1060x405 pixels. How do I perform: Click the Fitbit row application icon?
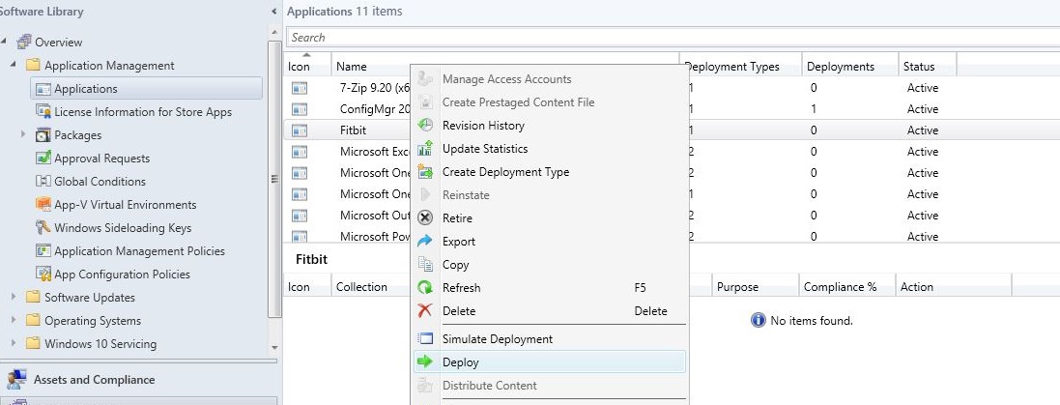[300, 130]
